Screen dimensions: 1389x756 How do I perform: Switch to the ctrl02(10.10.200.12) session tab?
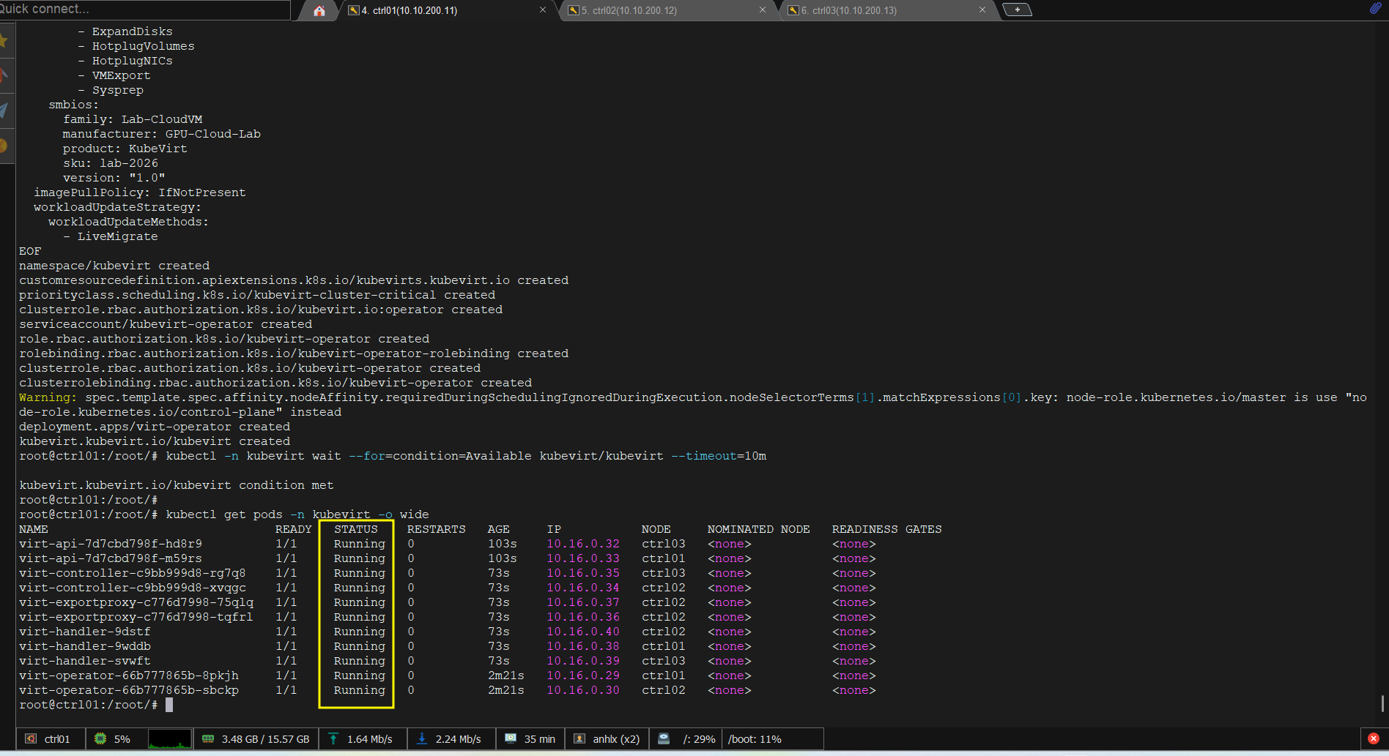pyautogui.click(x=667, y=10)
